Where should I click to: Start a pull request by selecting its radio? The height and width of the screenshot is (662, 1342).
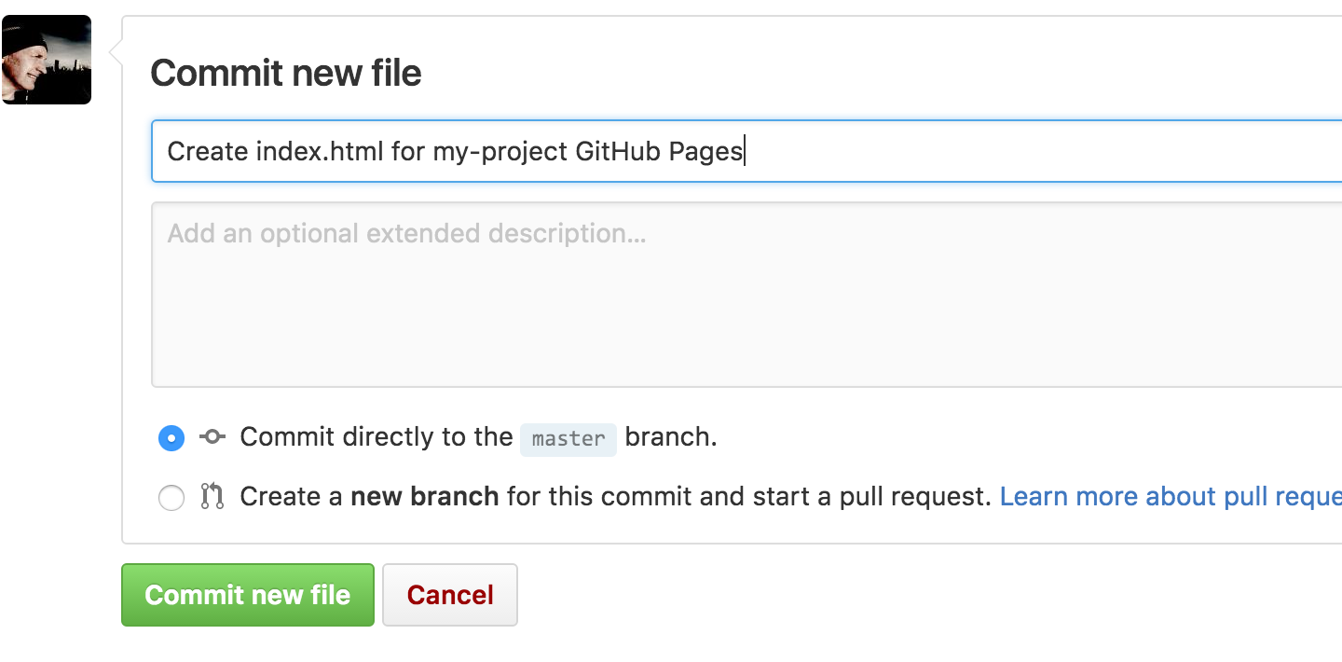[171, 497]
